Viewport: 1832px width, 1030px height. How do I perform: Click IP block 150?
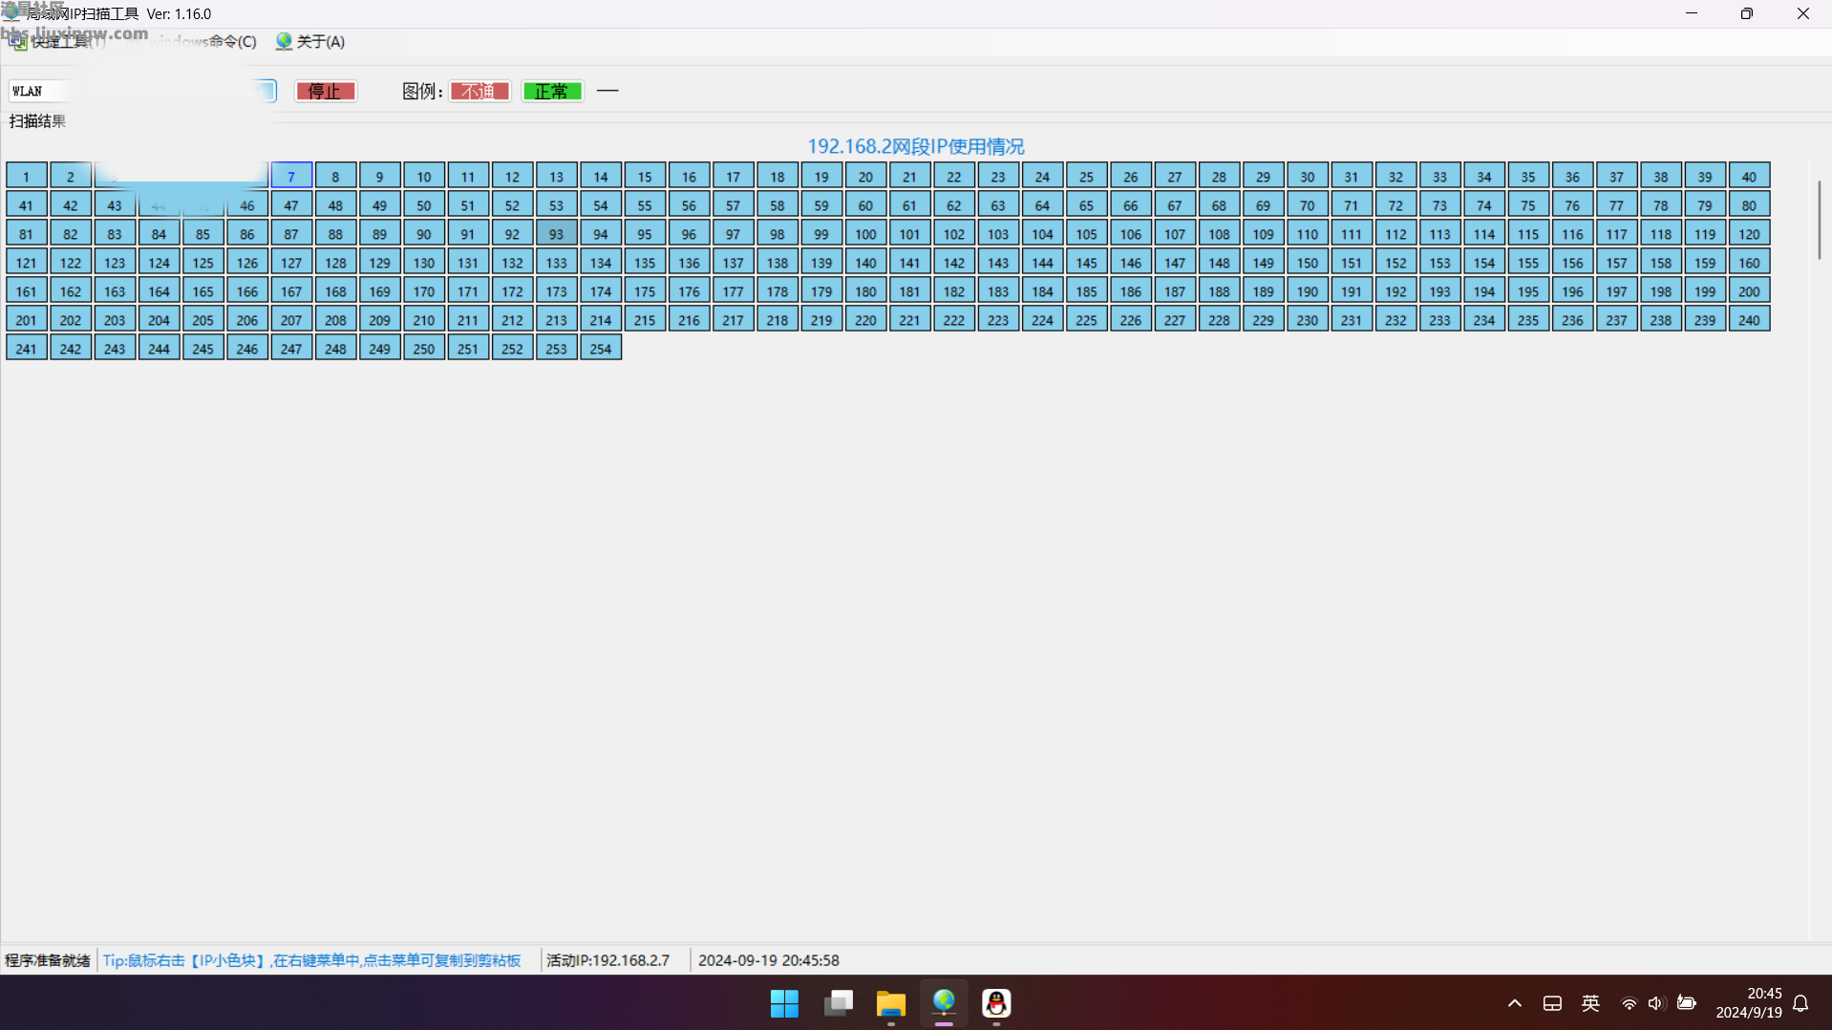pyautogui.click(x=1308, y=262)
